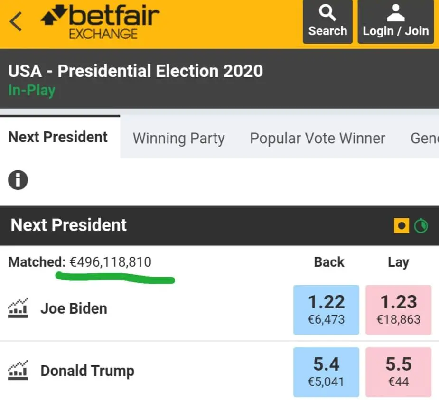Screen dimensions: 439x400
Task: Lay Donald Trump at 5.5
Action: (398, 372)
